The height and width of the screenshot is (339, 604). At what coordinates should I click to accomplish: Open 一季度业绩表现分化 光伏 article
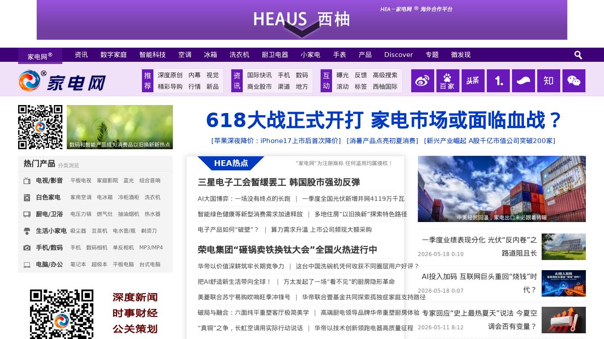pyautogui.click(x=479, y=246)
